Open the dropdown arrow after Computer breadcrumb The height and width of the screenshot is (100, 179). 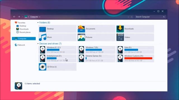coord(40,17)
